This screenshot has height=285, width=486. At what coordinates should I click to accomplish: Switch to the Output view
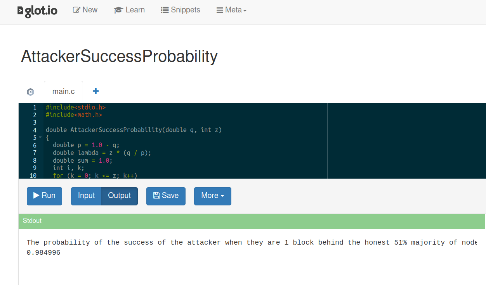click(x=119, y=196)
